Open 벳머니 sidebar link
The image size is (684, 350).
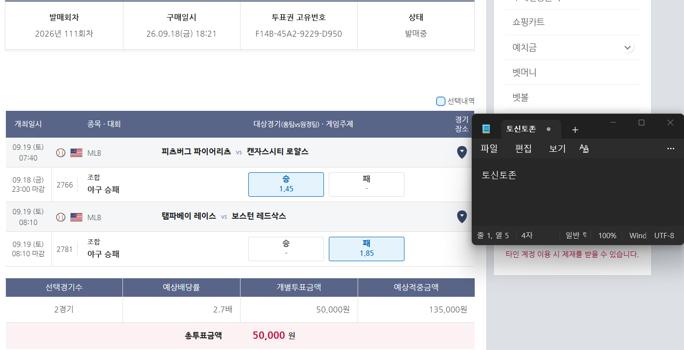524,73
